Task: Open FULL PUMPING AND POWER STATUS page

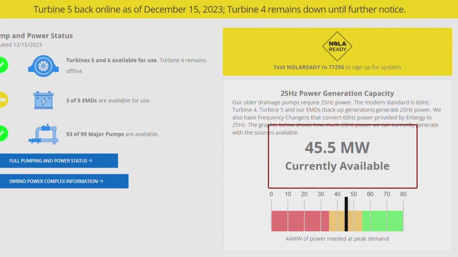Action: (x=59, y=160)
